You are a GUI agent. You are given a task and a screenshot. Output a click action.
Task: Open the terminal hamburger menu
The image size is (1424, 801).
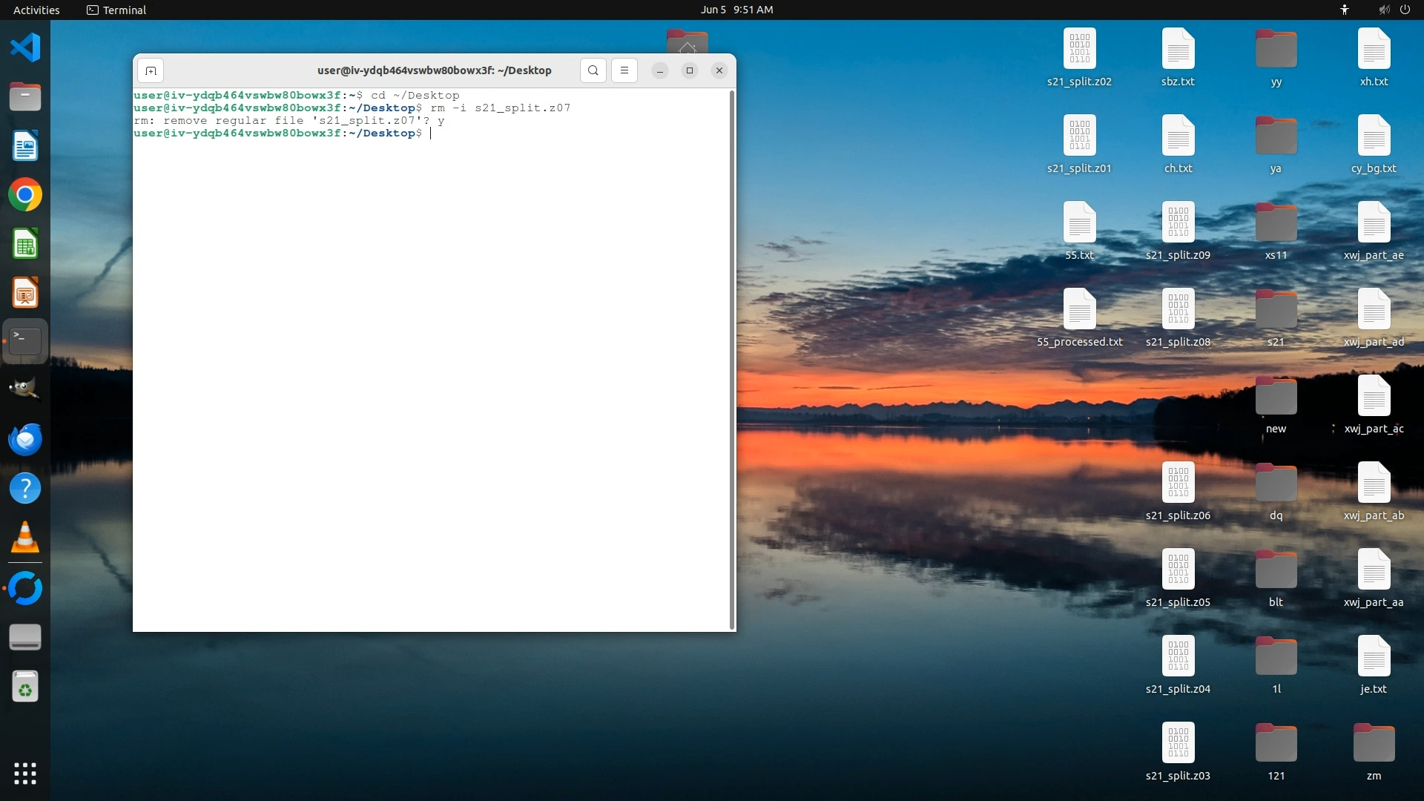tap(624, 70)
